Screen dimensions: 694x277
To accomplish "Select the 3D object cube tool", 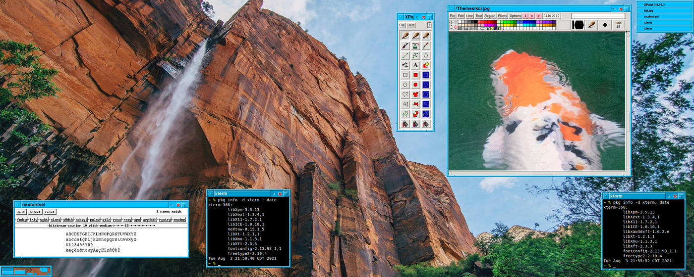I will click(x=426, y=65).
